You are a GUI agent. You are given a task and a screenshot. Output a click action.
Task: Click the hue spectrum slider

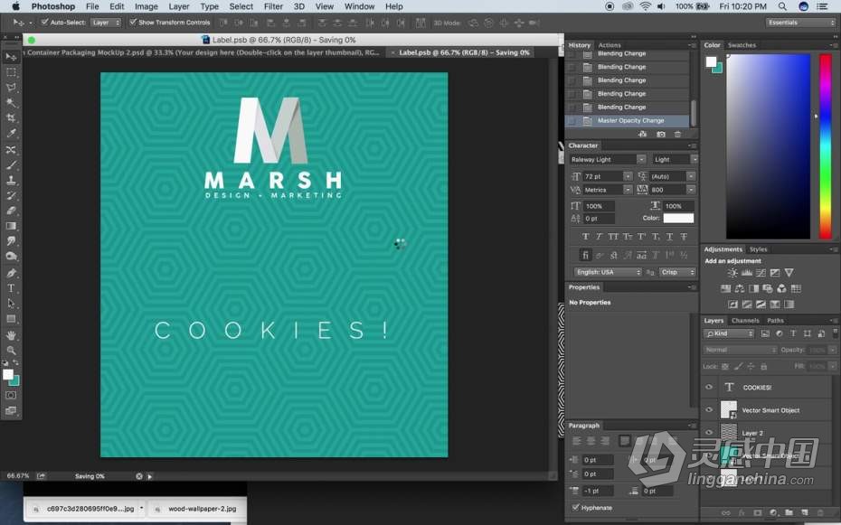826,146
